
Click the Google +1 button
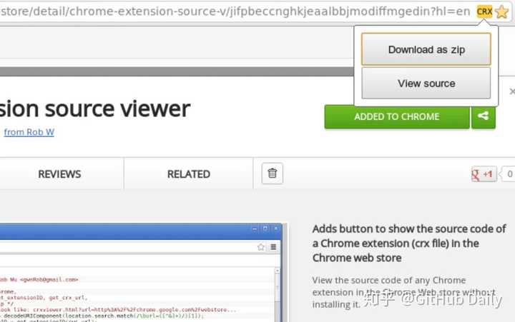[x=484, y=174]
